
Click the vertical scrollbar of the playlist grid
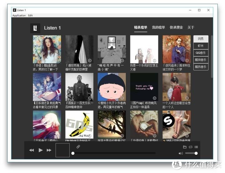click(212, 57)
